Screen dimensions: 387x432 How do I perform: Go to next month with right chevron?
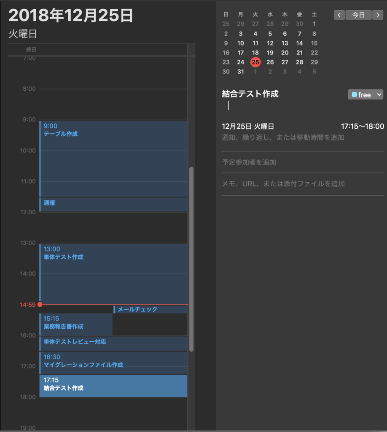[x=378, y=15]
